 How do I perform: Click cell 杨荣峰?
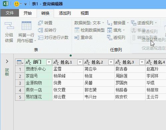pyautogui.click(x=68, y=76)
